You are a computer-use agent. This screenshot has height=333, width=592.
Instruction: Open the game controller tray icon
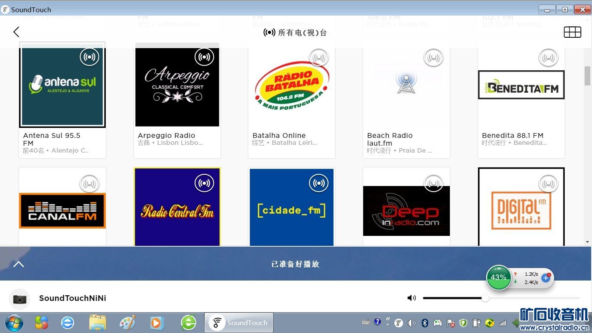click(x=438, y=323)
